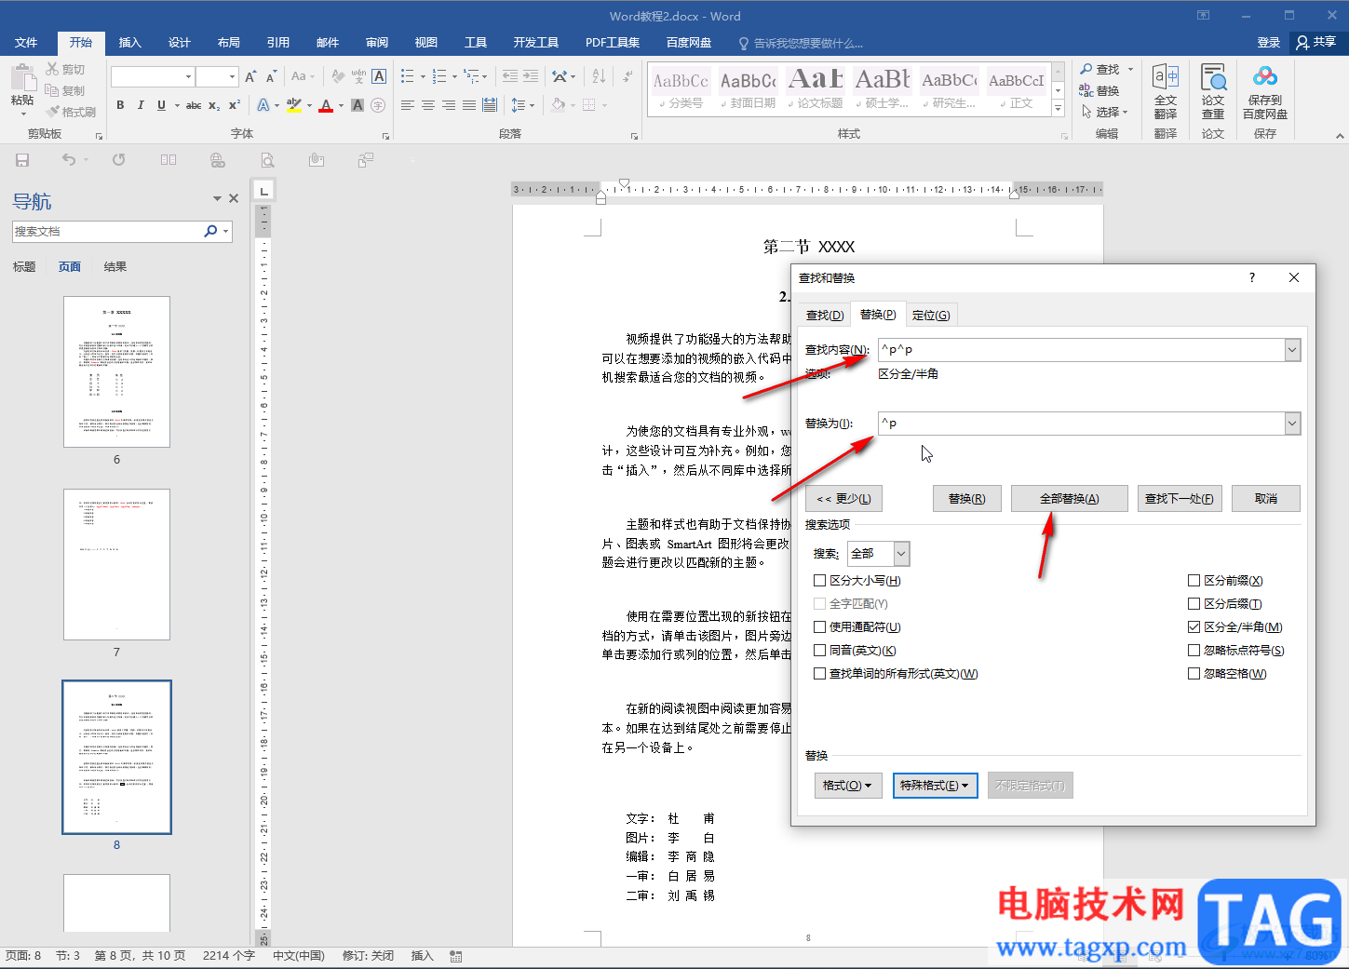Shrink font size icon

(271, 76)
